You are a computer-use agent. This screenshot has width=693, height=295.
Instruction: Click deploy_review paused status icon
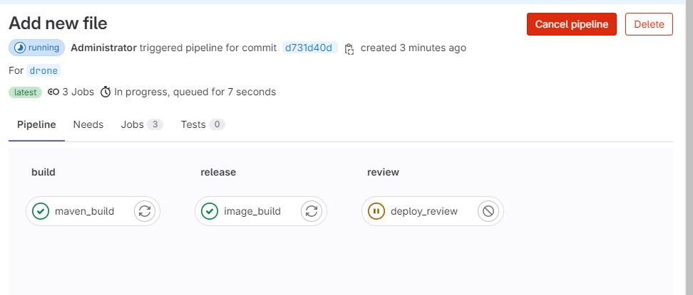point(376,211)
